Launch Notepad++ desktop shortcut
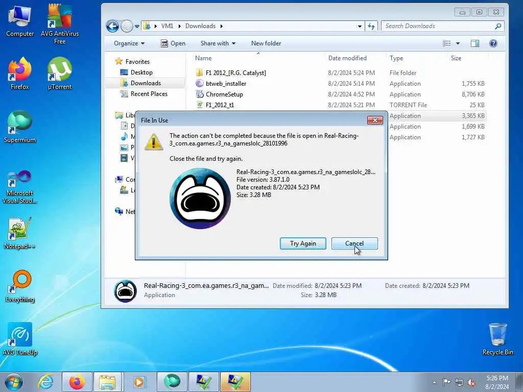The width and height of the screenshot is (523, 392). click(20, 233)
